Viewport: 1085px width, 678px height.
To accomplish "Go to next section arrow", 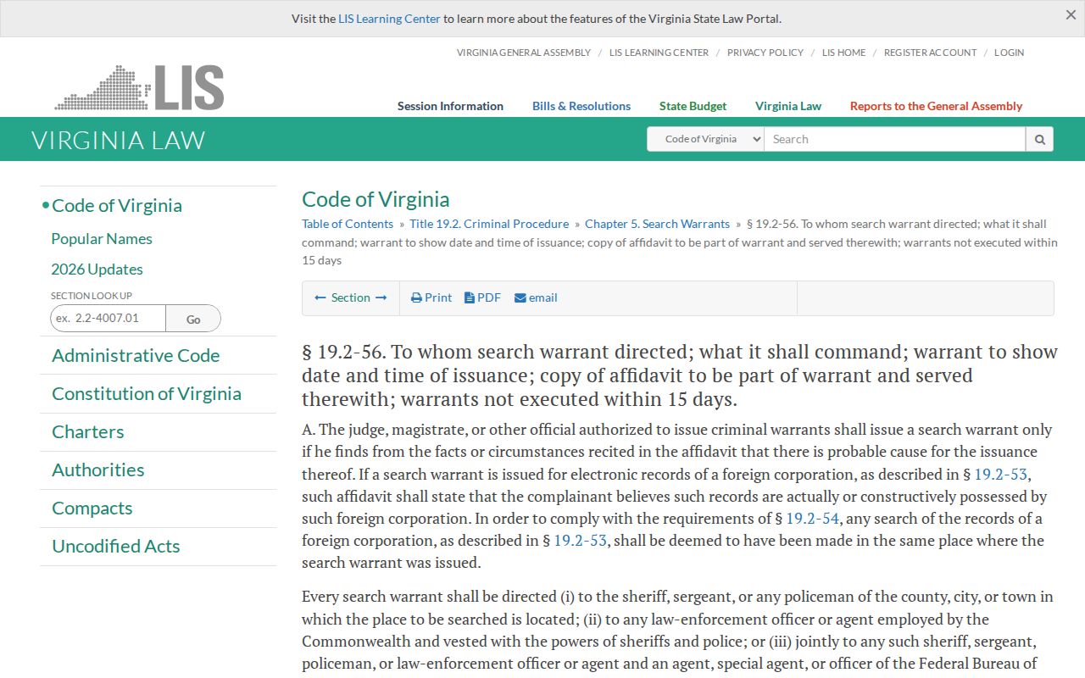I will coord(381,297).
